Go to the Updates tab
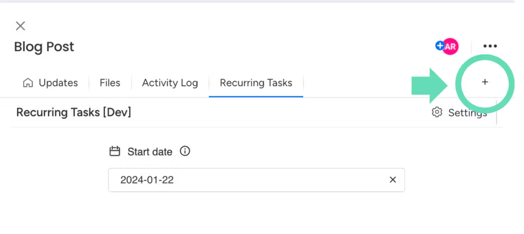Screen dimensions: 524x234 [x=58, y=83]
